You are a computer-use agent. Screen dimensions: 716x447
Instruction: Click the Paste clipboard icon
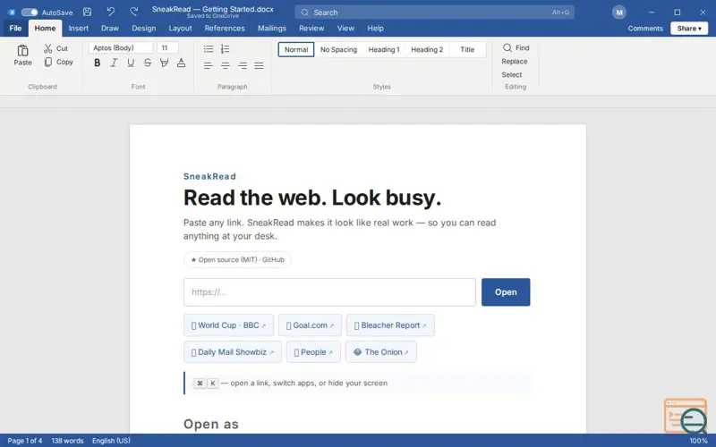[23, 50]
